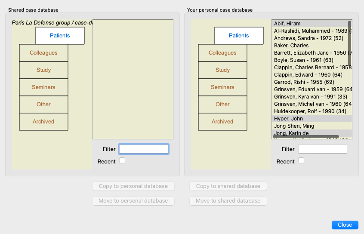Enable Recent checkbox in personal database

pos(301,160)
